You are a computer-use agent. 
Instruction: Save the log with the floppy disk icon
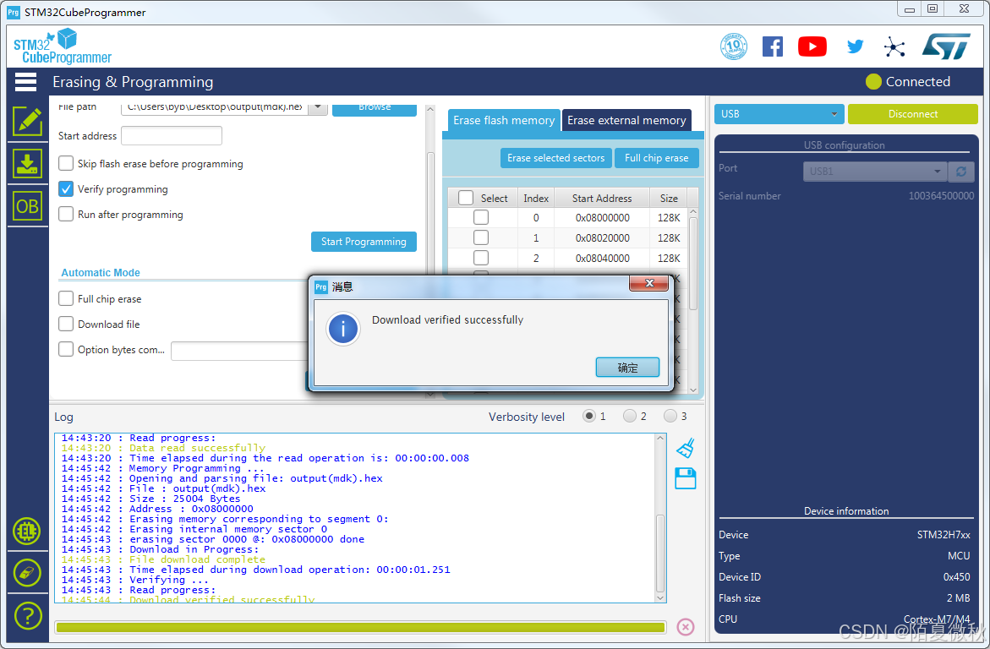pos(686,478)
